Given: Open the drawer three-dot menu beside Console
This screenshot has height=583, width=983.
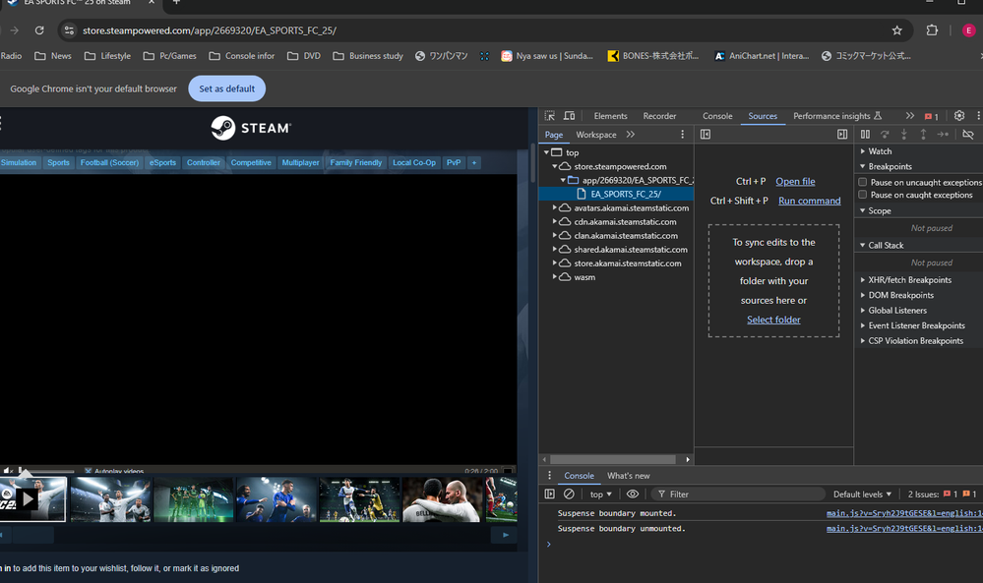Looking at the screenshot, I should 550,475.
